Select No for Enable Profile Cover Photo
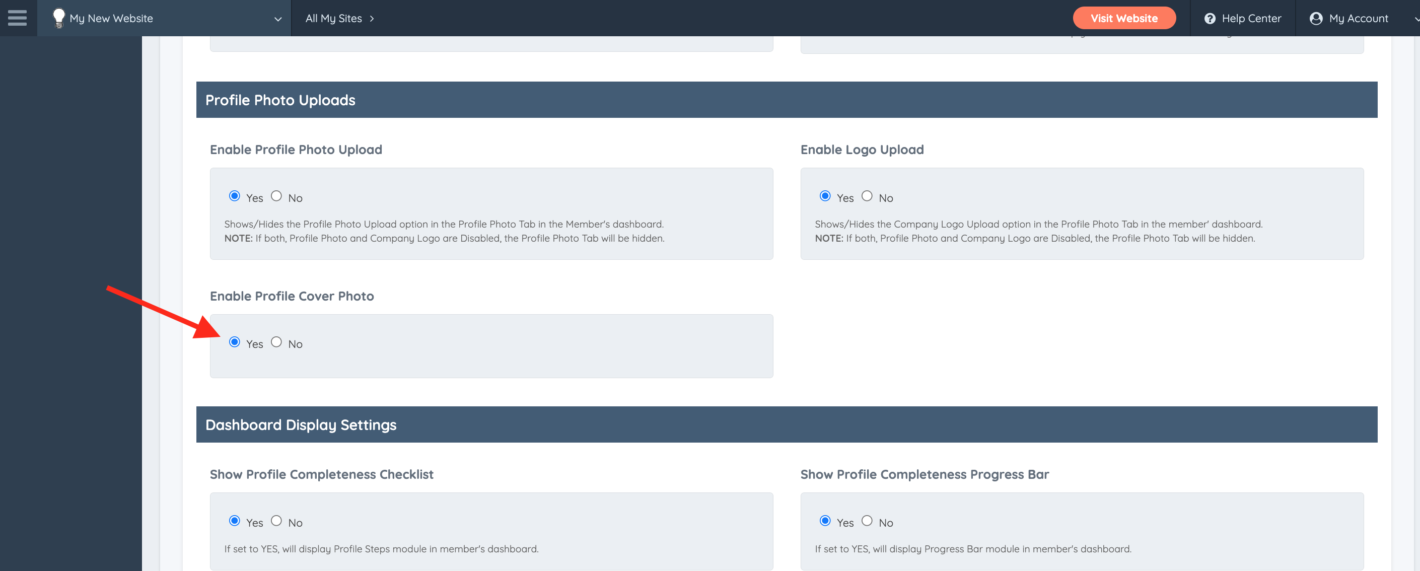 (276, 342)
